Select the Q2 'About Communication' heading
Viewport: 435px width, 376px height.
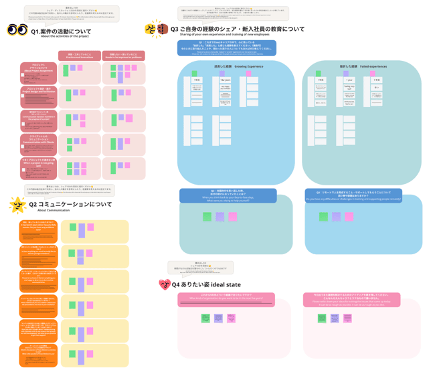[x=70, y=205]
